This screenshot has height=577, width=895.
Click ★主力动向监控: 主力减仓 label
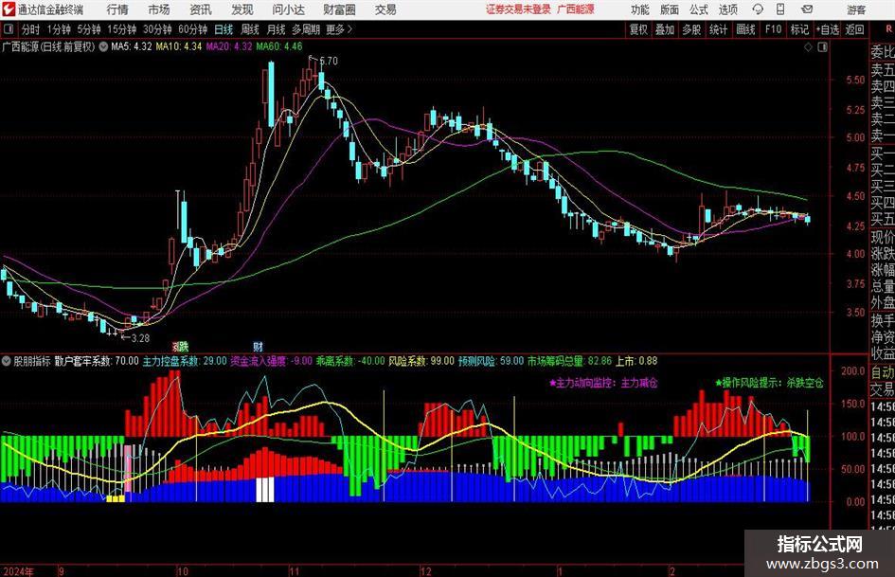pos(603,383)
